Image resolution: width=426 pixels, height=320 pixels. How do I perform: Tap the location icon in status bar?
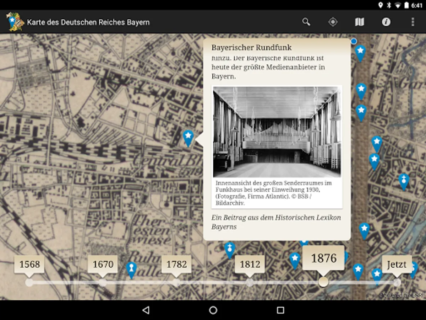coord(381,5)
